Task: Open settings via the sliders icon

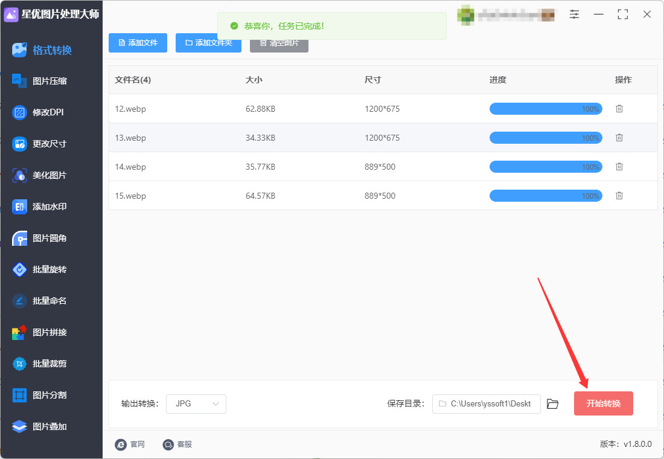Action: pyautogui.click(x=574, y=14)
